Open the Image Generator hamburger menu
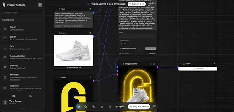The height and width of the screenshot is (112, 234). point(154,64)
